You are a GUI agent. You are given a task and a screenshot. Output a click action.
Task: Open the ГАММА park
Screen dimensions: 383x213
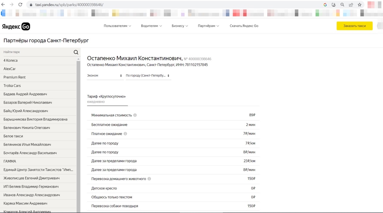click(38, 161)
